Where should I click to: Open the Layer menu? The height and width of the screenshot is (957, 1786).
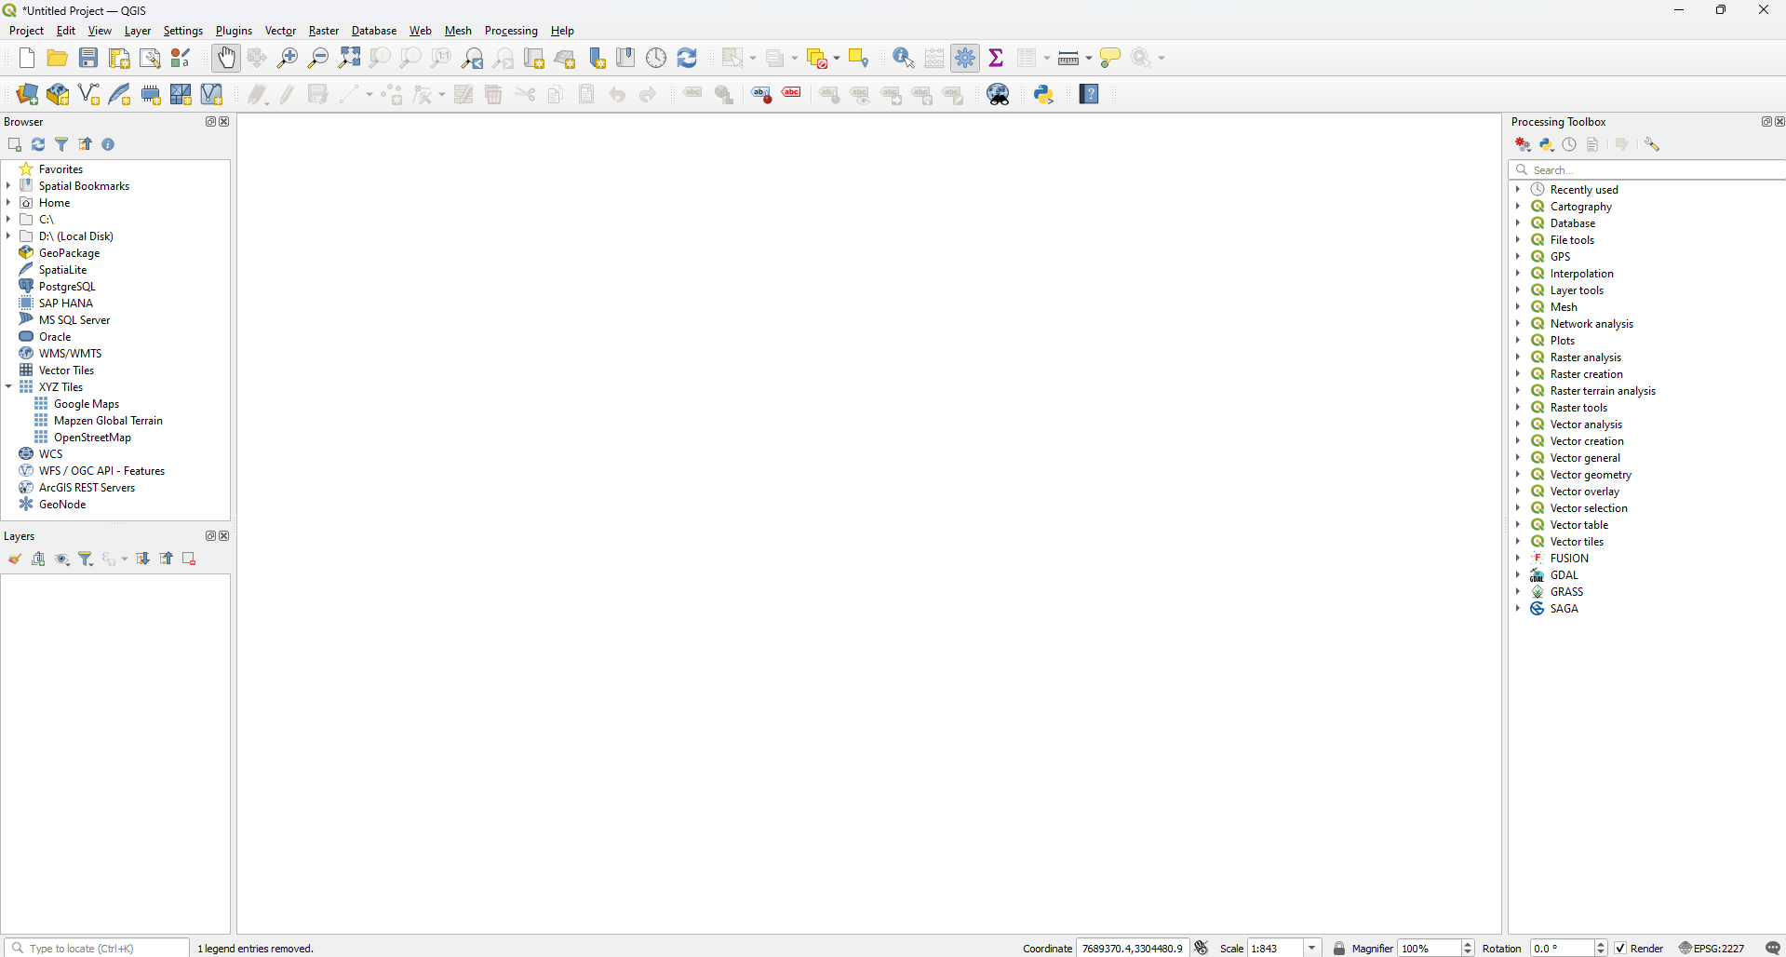[x=138, y=31]
